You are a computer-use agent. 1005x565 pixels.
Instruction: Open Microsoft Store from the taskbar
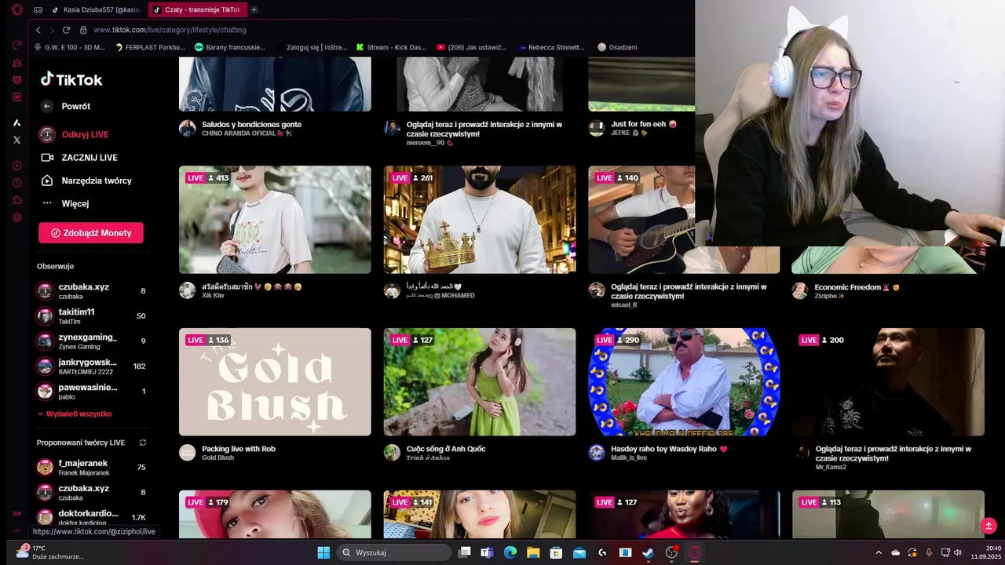pyautogui.click(x=556, y=552)
